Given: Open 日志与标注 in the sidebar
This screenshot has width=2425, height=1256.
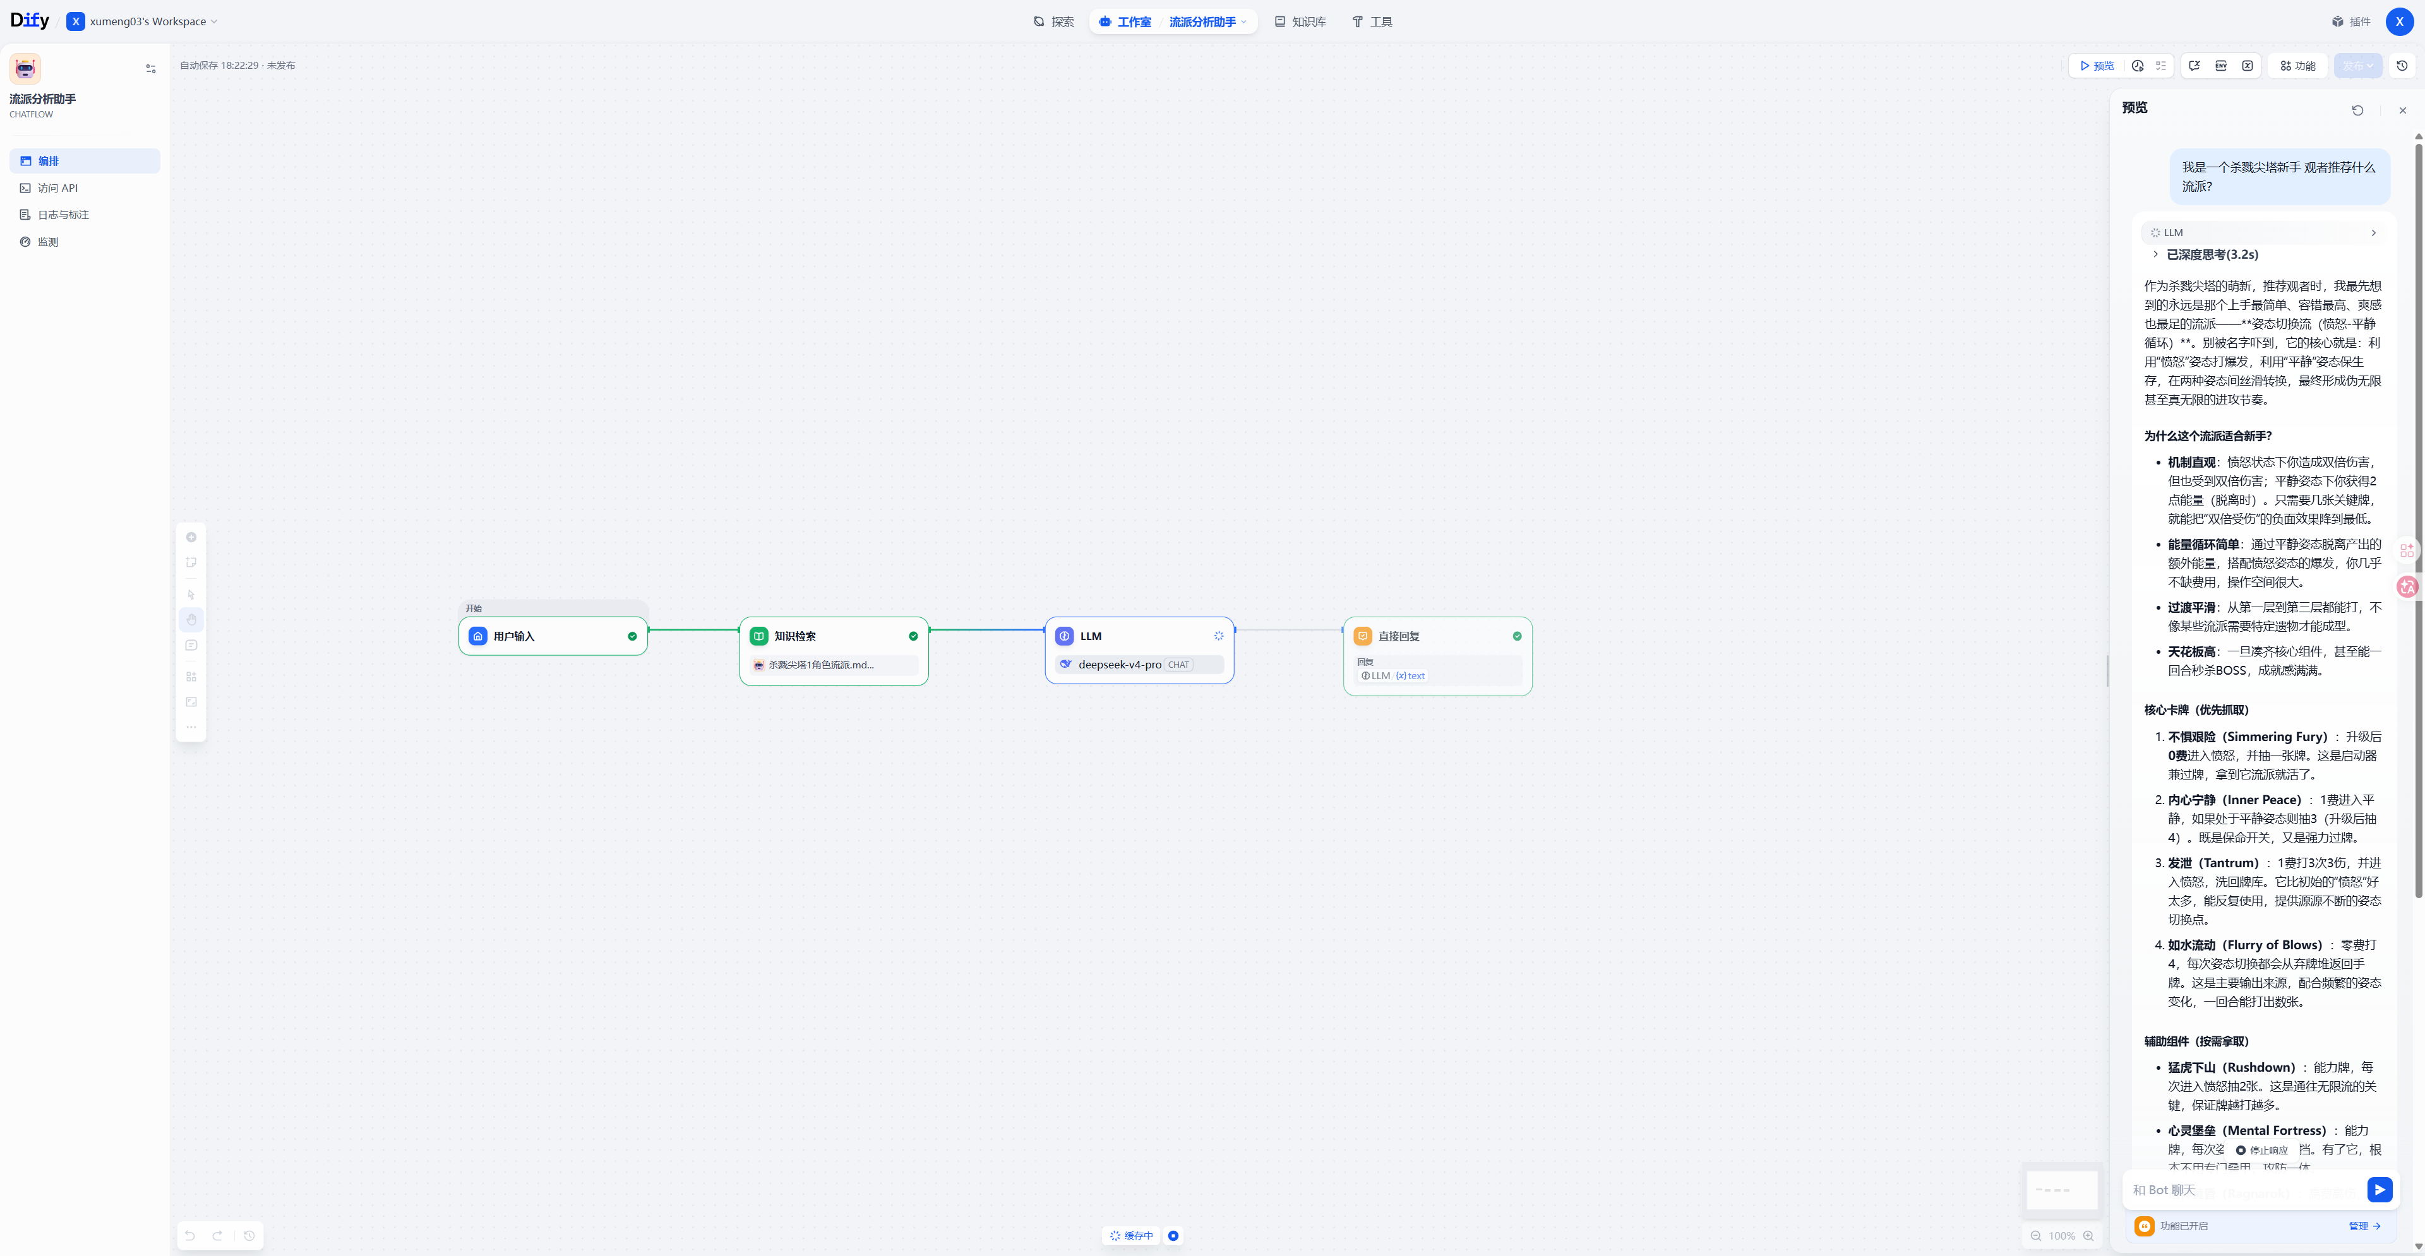Looking at the screenshot, I should [x=85, y=215].
